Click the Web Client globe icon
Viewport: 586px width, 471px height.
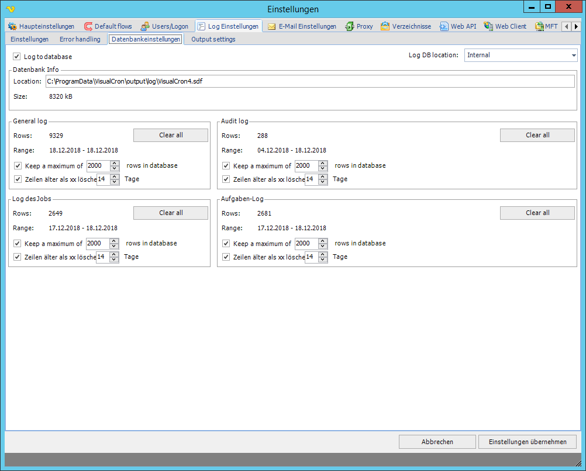tap(488, 26)
